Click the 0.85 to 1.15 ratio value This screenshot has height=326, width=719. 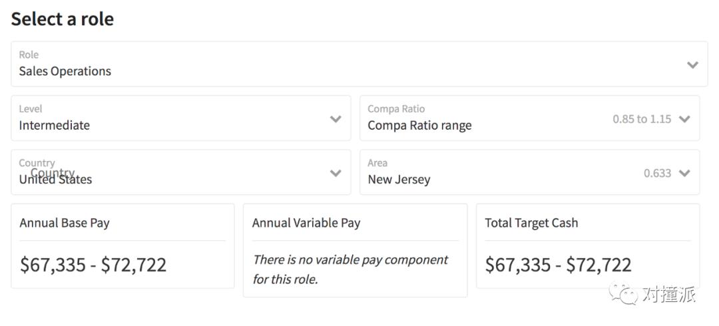[x=642, y=119]
